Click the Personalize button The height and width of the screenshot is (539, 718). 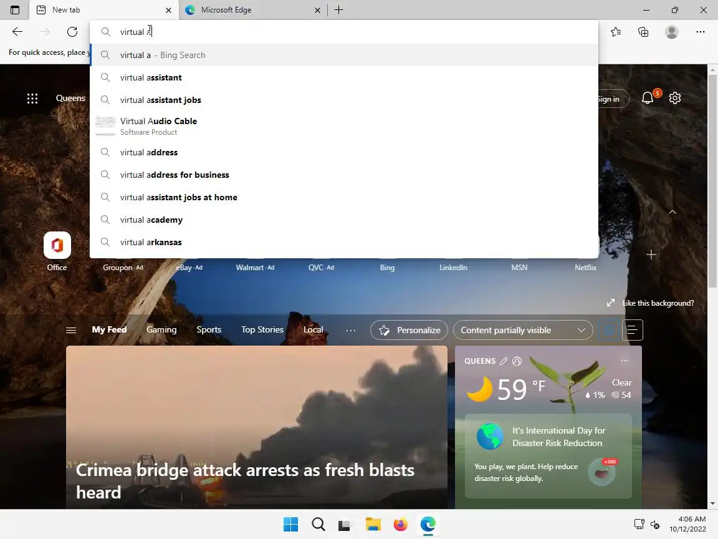409,330
